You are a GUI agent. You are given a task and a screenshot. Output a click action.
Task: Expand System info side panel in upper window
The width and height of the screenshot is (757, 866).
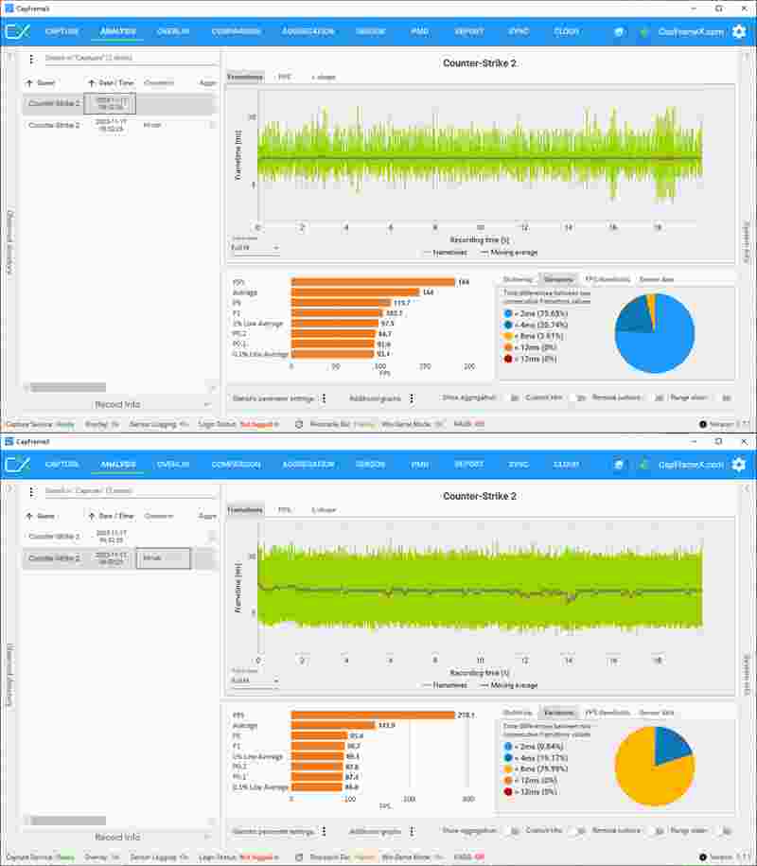pyautogui.click(x=746, y=243)
